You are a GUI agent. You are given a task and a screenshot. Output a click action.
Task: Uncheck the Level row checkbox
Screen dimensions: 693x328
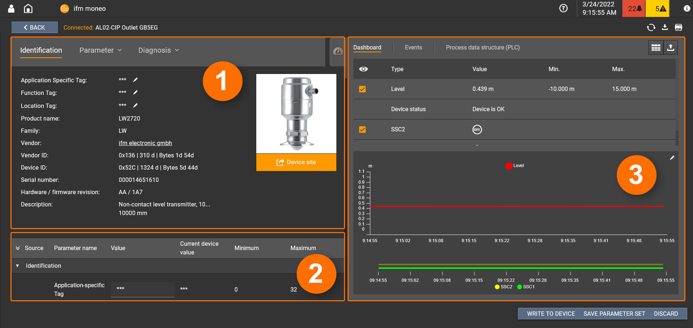pyautogui.click(x=362, y=89)
